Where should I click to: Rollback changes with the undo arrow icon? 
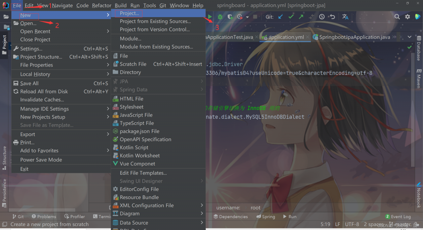click(332, 17)
